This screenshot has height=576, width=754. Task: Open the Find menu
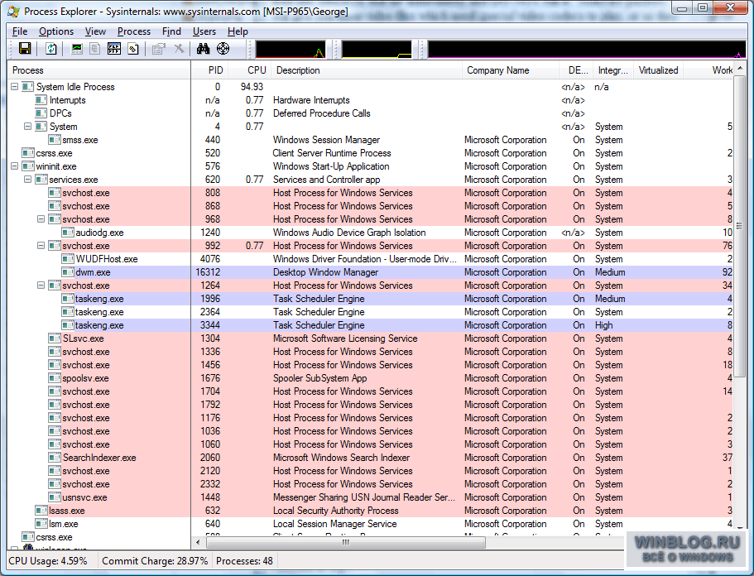tap(171, 31)
